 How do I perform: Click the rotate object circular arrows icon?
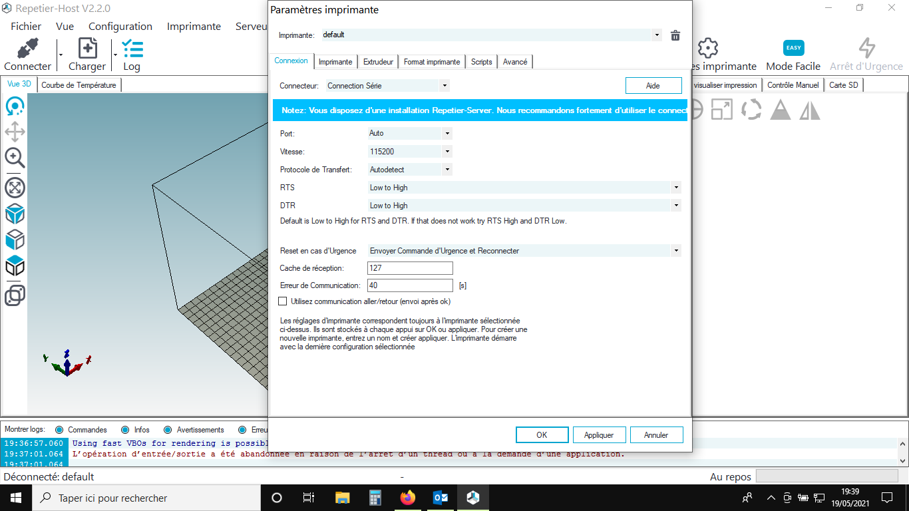pos(751,110)
